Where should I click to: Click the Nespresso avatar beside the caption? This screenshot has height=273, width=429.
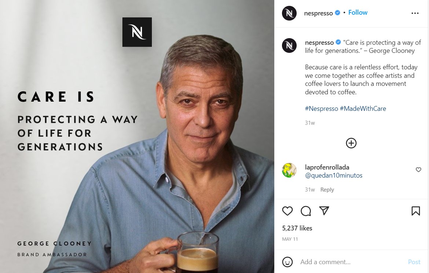click(x=289, y=45)
